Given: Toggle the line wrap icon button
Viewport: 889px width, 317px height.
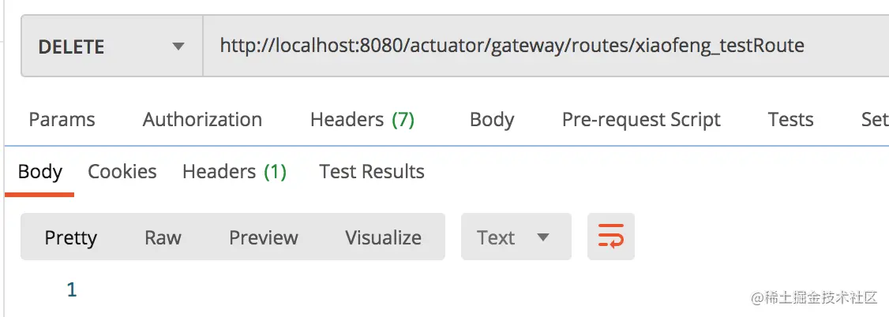Looking at the screenshot, I should [x=610, y=237].
